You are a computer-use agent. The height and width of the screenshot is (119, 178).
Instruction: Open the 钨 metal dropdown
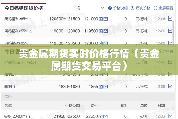pos(90,8)
